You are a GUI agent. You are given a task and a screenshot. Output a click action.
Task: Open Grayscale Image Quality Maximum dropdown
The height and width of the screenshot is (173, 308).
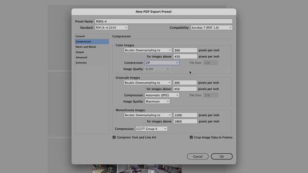tap(157, 101)
